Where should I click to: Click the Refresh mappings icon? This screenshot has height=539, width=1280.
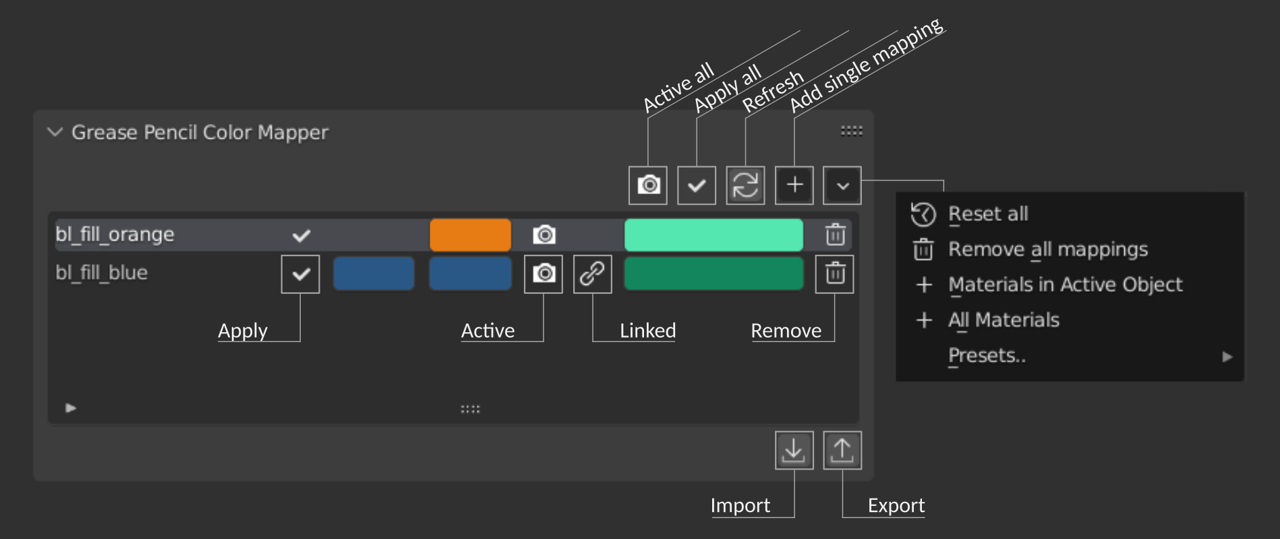(745, 185)
